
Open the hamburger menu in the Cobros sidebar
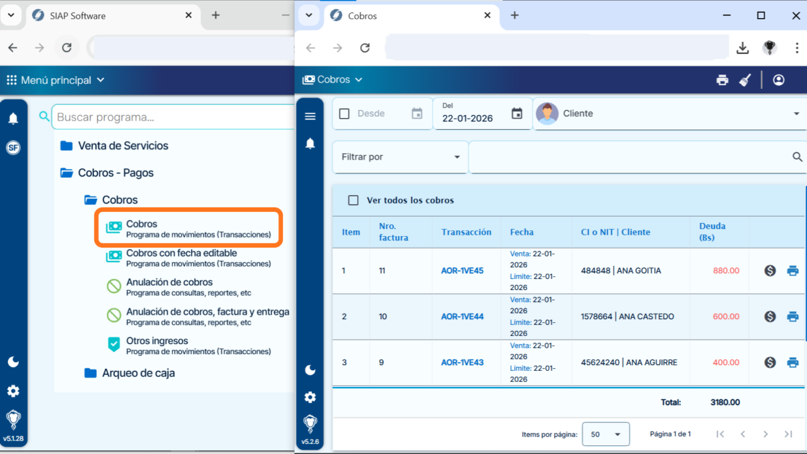click(x=310, y=116)
